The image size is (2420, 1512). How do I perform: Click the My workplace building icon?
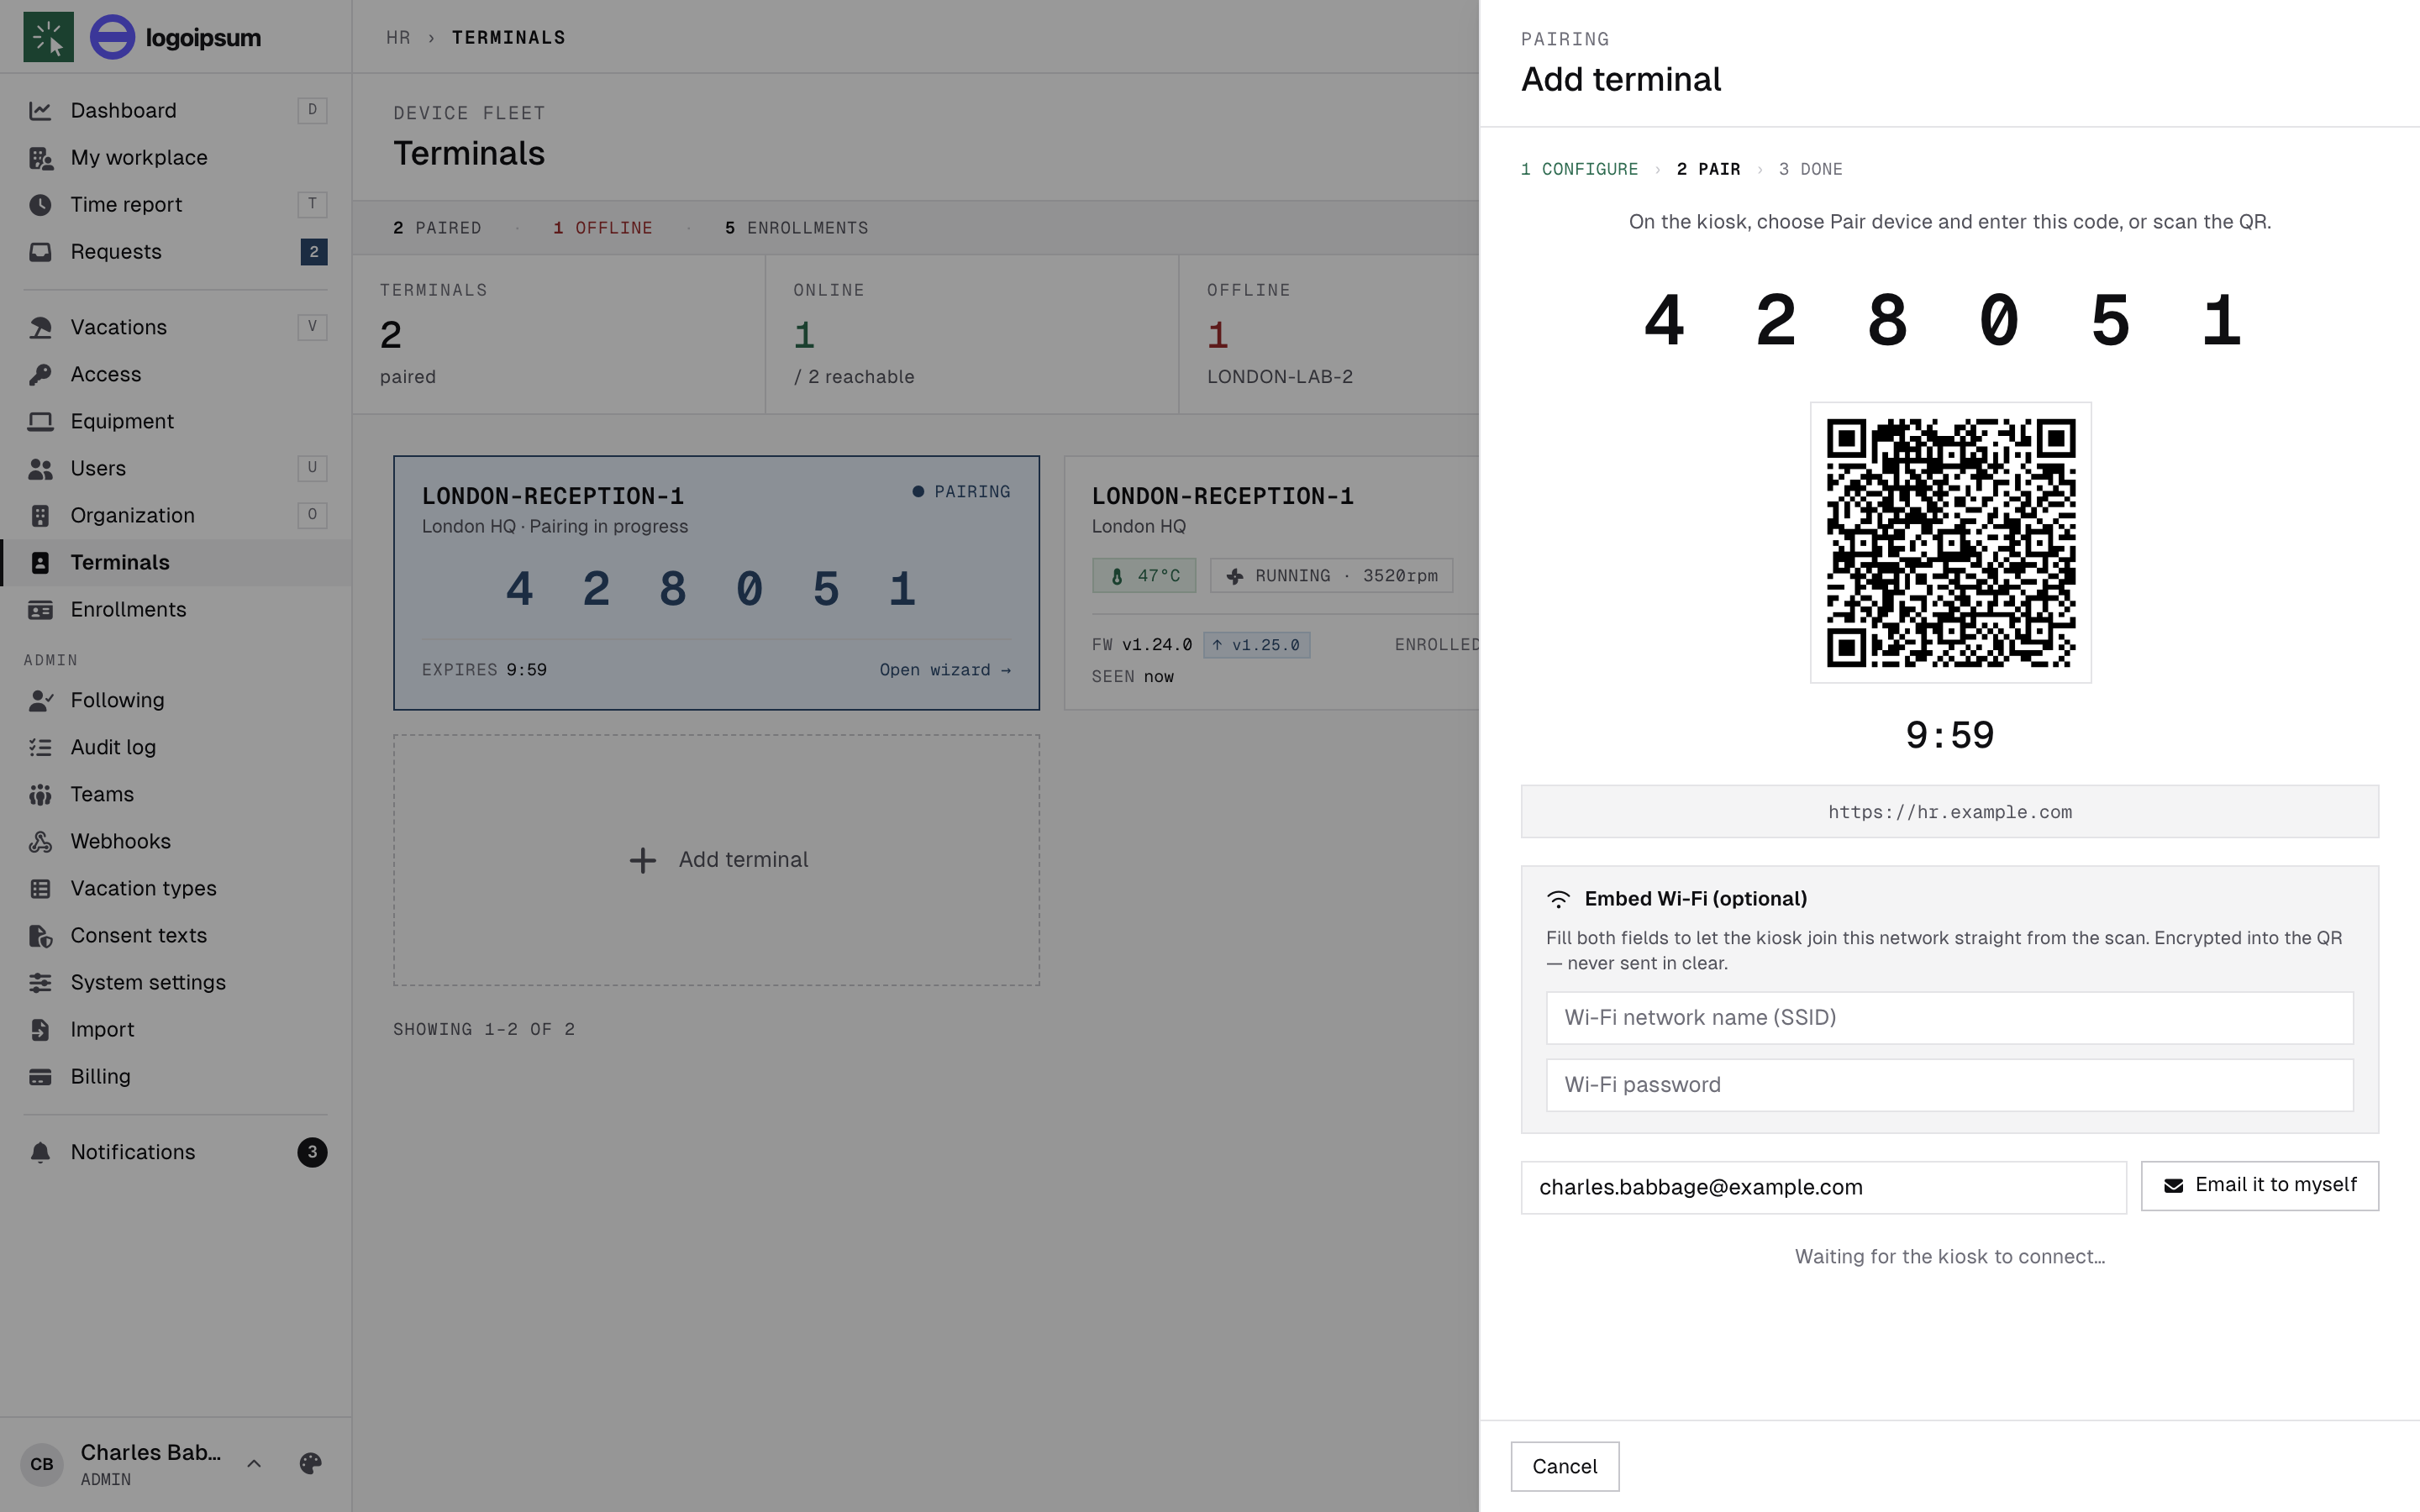tap(40, 157)
